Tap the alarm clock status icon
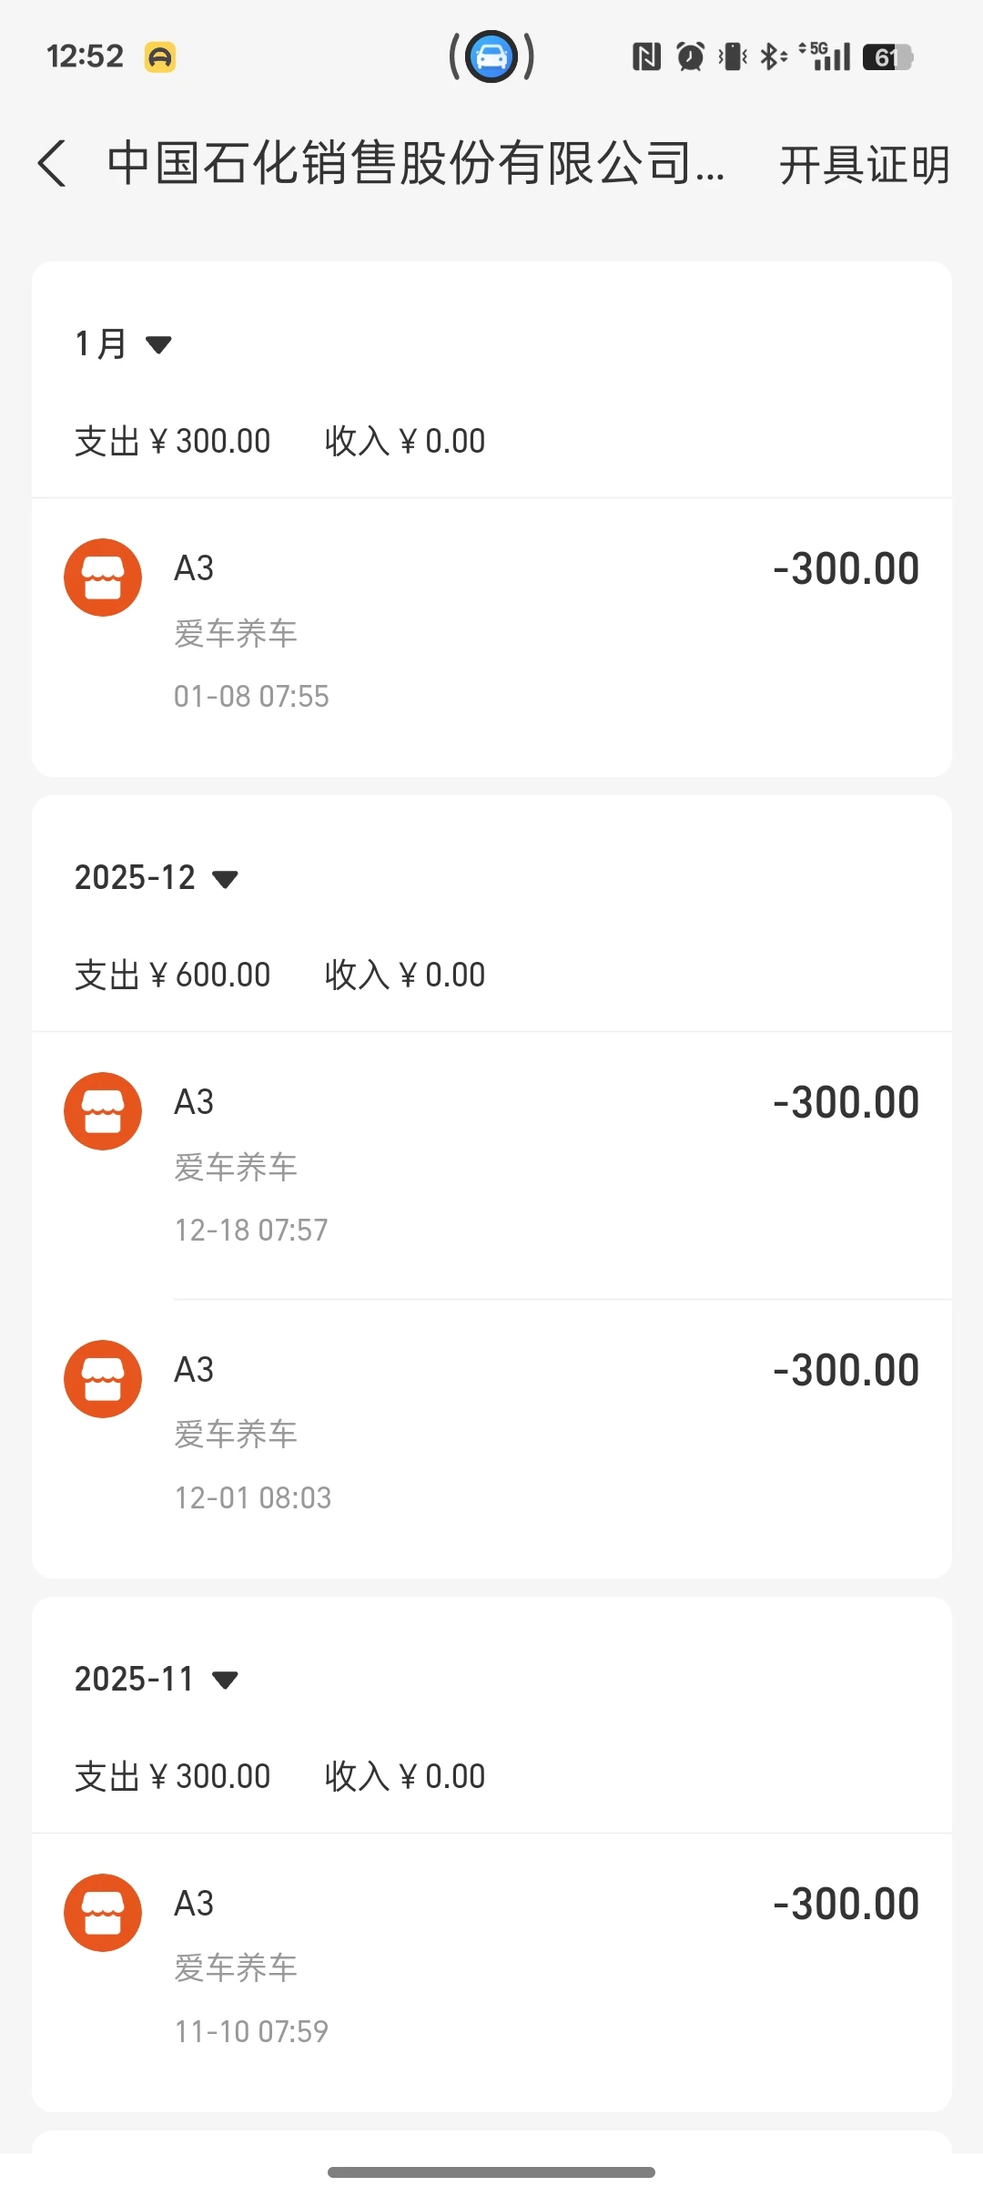Image resolution: width=983 pixels, height=2197 pixels. [x=691, y=57]
